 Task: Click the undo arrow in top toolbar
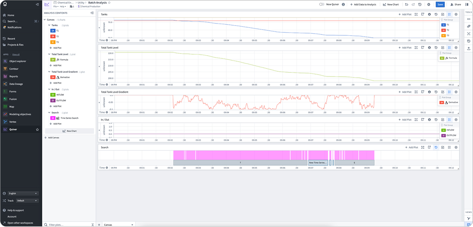(x=407, y=4)
